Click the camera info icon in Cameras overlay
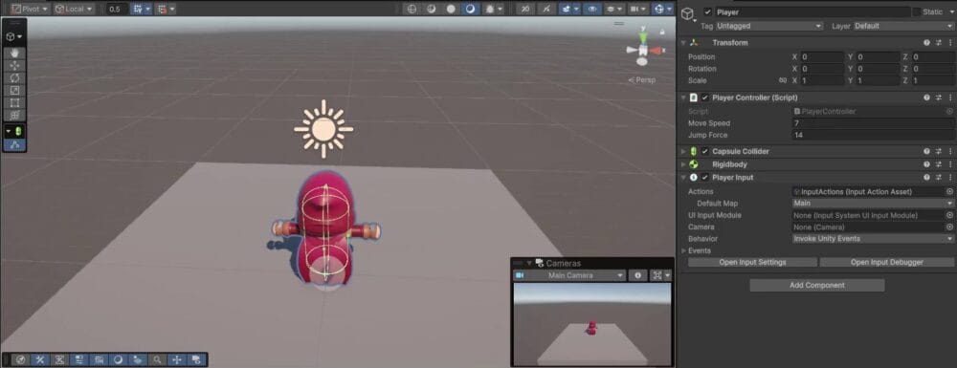 [x=637, y=275]
